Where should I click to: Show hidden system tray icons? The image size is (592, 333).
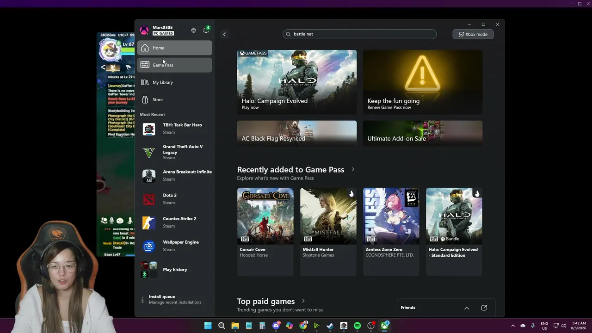tap(513, 326)
